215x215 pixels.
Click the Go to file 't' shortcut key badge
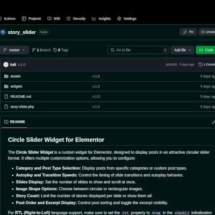pos(165,50)
